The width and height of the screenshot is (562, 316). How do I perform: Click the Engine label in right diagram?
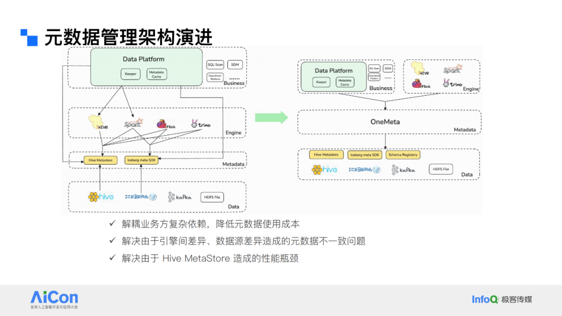tap(471, 89)
